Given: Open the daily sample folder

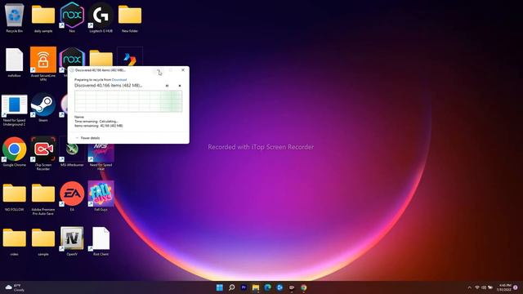Looking at the screenshot, I should 43,18.
